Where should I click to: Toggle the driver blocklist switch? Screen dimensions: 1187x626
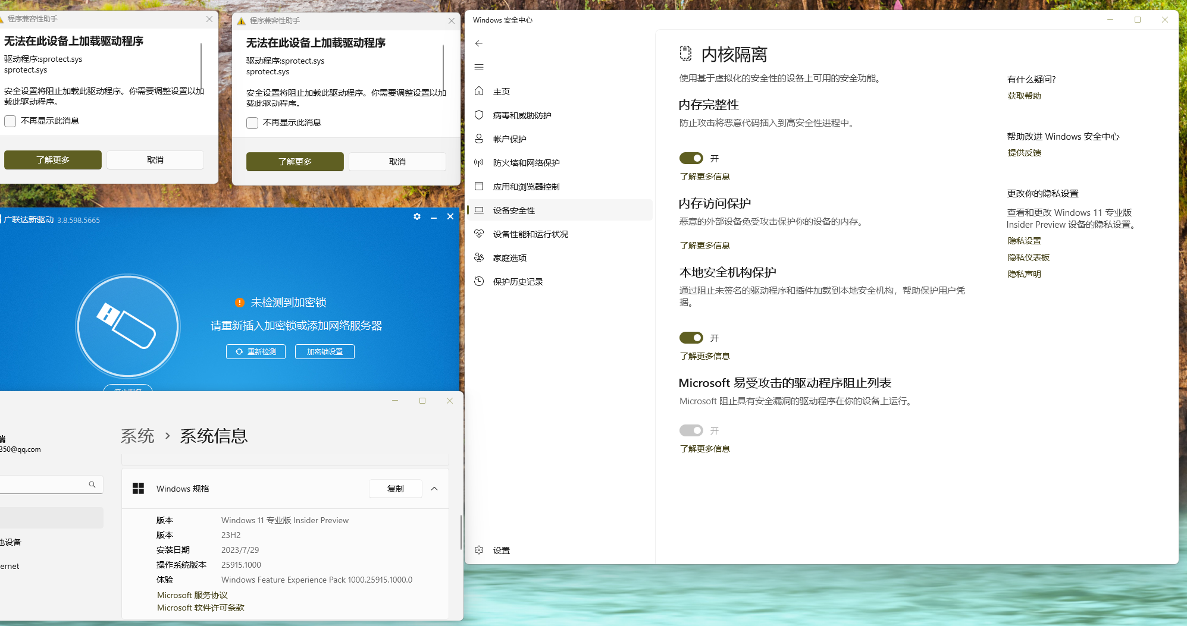pyautogui.click(x=691, y=430)
